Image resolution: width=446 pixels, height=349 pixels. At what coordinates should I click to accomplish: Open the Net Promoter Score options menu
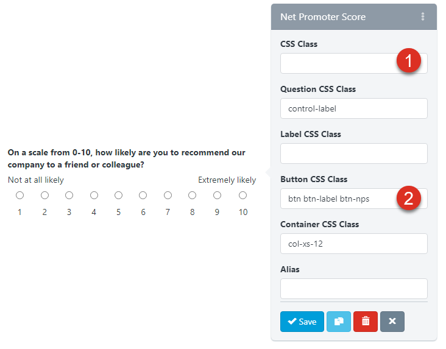pos(423,16)
